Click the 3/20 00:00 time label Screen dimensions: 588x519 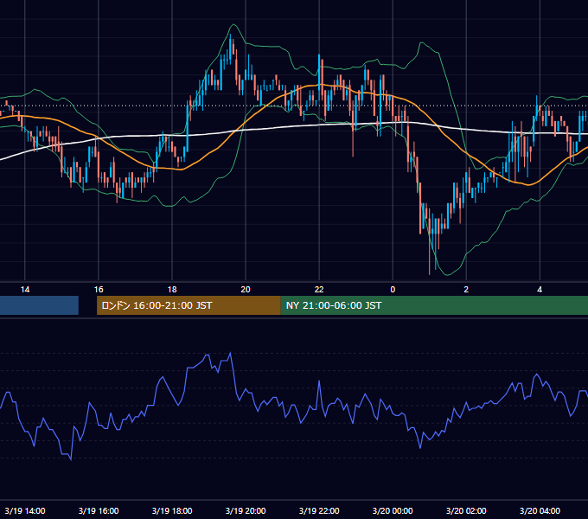pos(393,510)
